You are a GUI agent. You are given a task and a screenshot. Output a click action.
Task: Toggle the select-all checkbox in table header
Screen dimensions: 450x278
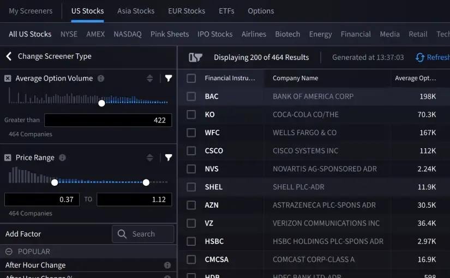(191, 78)
